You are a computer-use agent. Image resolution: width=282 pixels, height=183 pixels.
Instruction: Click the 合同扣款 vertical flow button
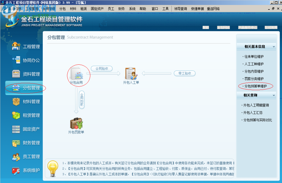[82, 100]
